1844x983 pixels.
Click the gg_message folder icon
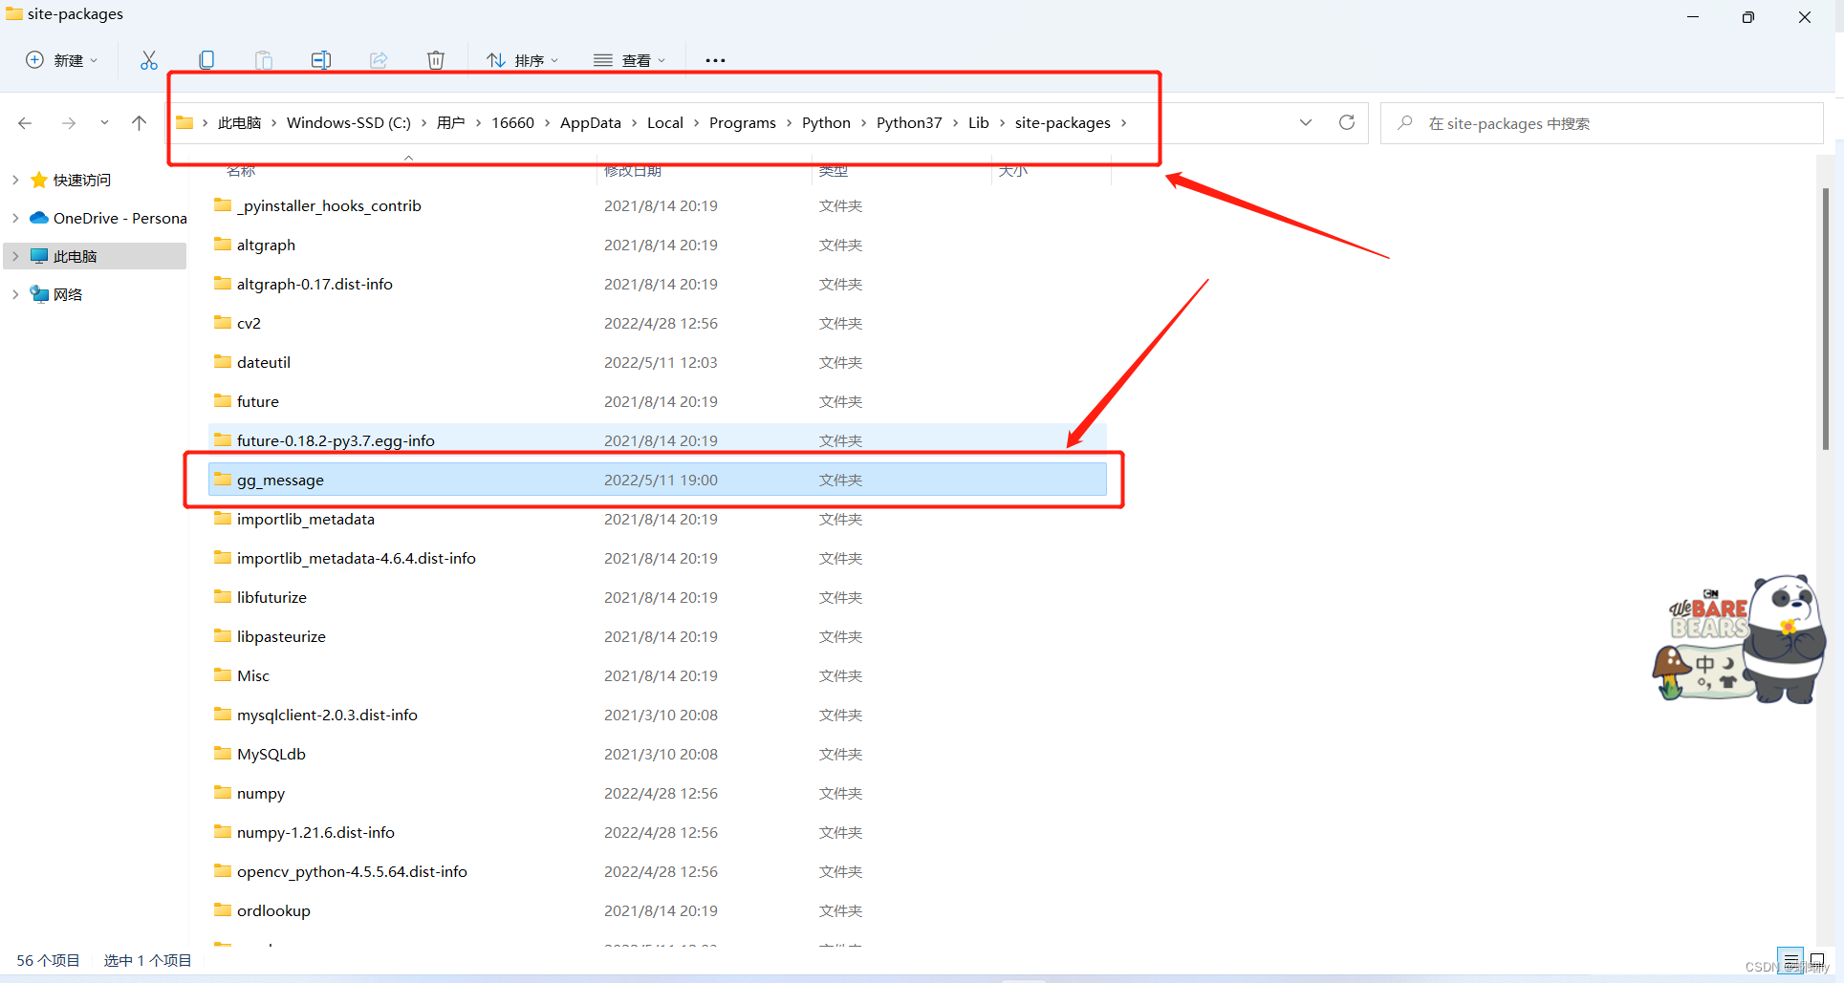click(x=223, y=479)
